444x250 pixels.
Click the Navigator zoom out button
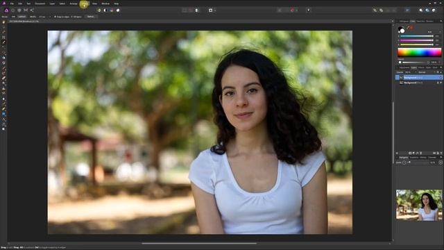(404, 162)
